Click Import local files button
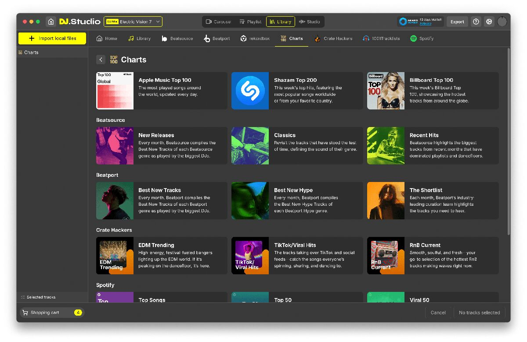 52,38
